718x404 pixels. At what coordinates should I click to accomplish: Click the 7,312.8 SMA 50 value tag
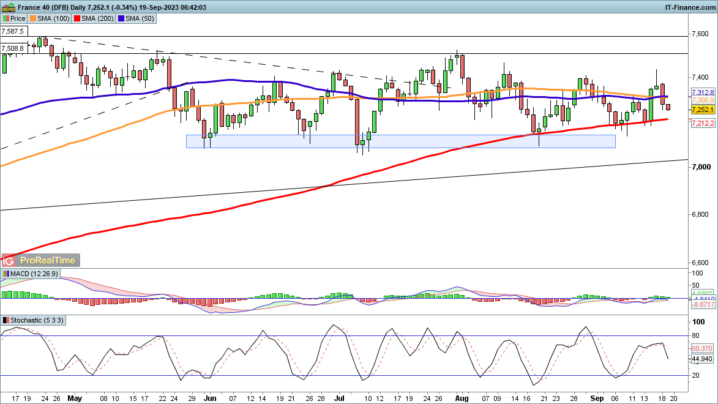(x=703, y=92)
